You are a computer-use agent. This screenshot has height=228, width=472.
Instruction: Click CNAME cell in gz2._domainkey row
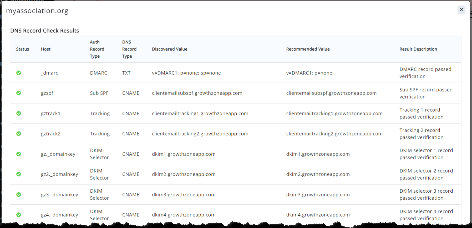(131, 174)
